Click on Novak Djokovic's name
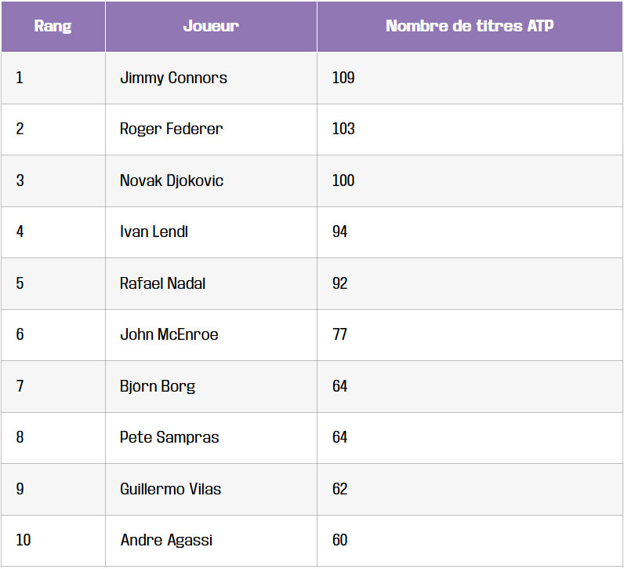Screen dimensions: 624x569 (x=172, y=181)
